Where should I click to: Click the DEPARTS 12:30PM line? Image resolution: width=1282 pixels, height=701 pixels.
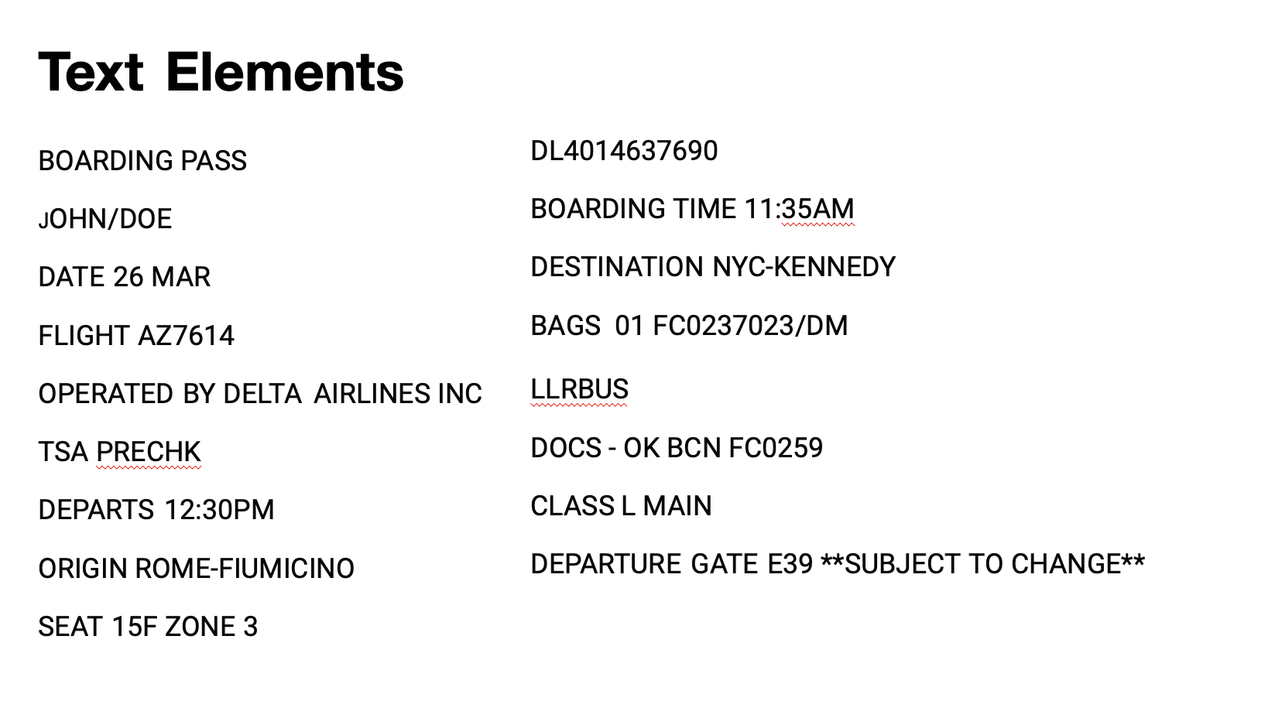[x=156, y=510]
